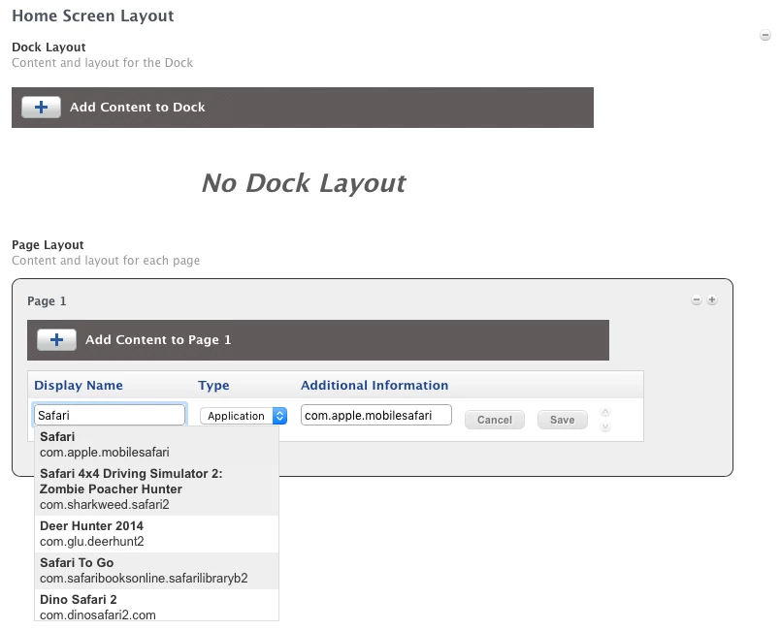781x630 pixels.
Task: Click the Display Name field containing Safari
Action: tap(110, 415)
